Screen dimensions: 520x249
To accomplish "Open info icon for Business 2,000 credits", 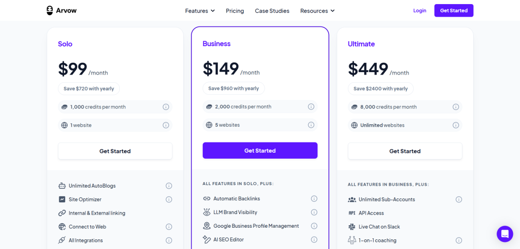I will coord(311,106).
